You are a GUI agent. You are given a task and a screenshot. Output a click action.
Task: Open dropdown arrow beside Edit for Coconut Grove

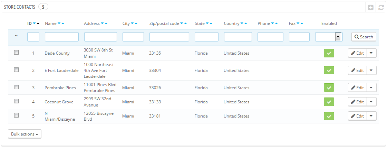[371, 102]
